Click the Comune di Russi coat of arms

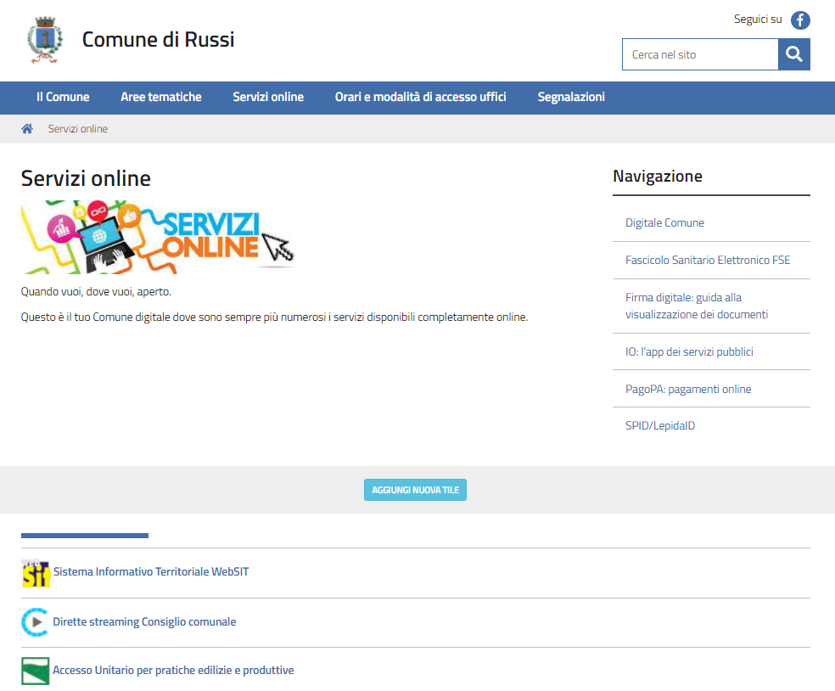(x=44, y=41)
